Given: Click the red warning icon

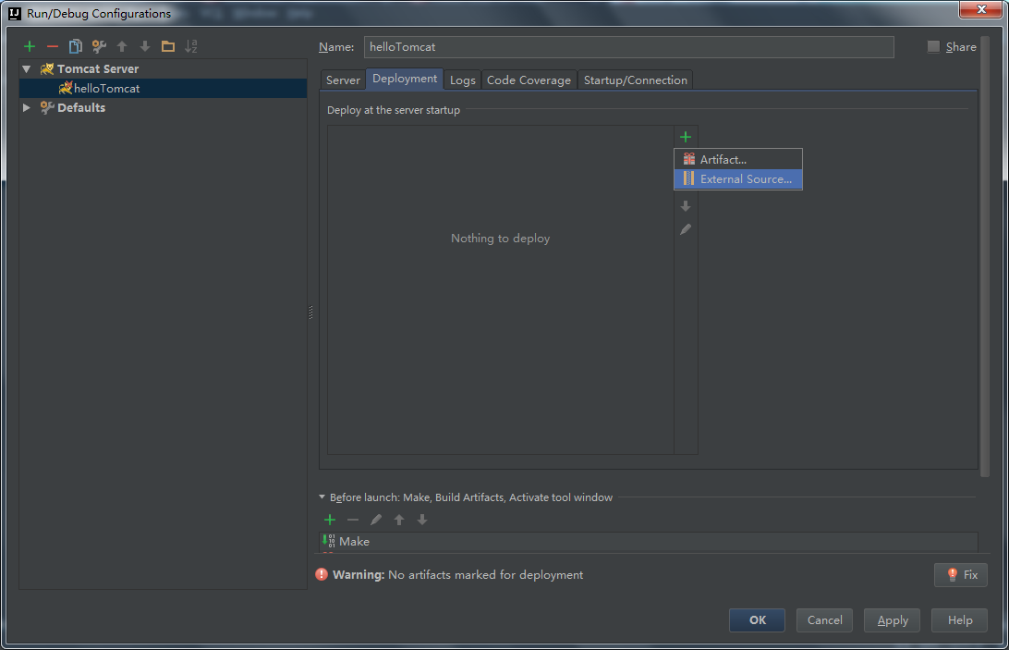Looking at the screenshot, I should tap(322, 574).
